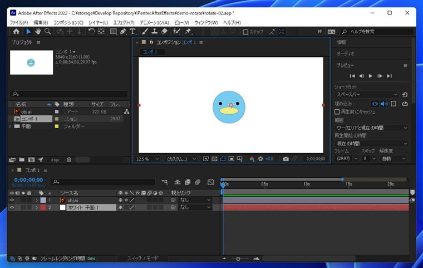Toggle transparency grid in viewer
This screenshot has height=268, width=423.
pyautogui.click(x=214, y=159)
